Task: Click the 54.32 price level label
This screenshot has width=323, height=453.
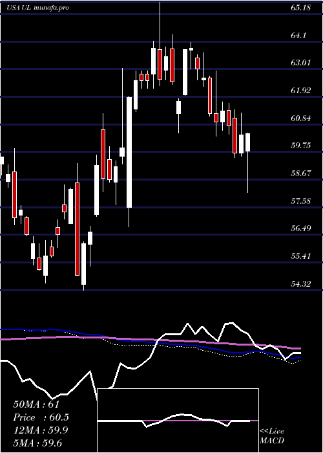Action: click(x=301, y=284)
